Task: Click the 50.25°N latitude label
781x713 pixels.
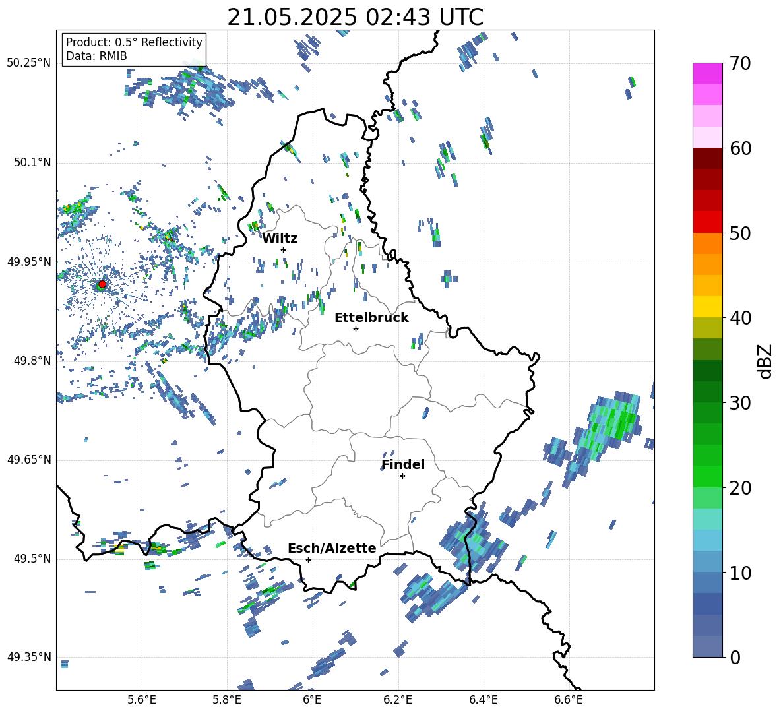Action: click(28, 63)
